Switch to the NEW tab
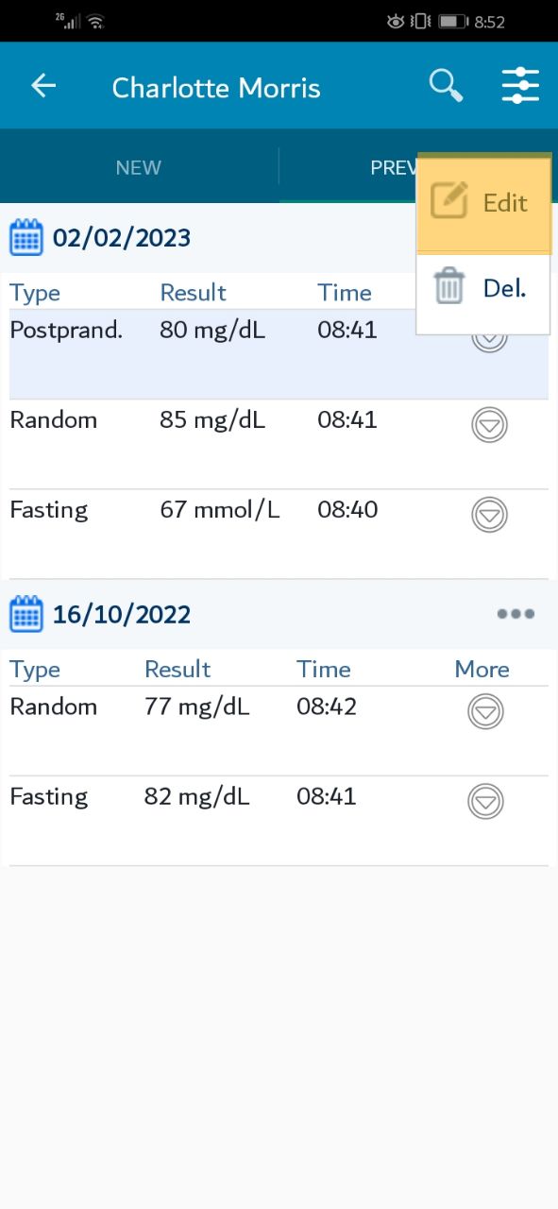558x1209 pixels. coord(139,167)
